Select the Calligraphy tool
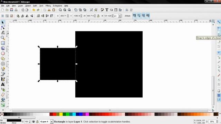Screen dimensions: 221x124 (x=3, y=79)
